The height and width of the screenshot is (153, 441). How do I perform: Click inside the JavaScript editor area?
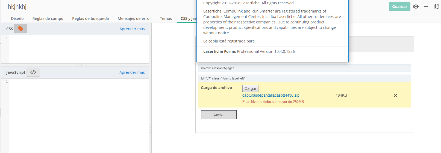tap(79, 116)
